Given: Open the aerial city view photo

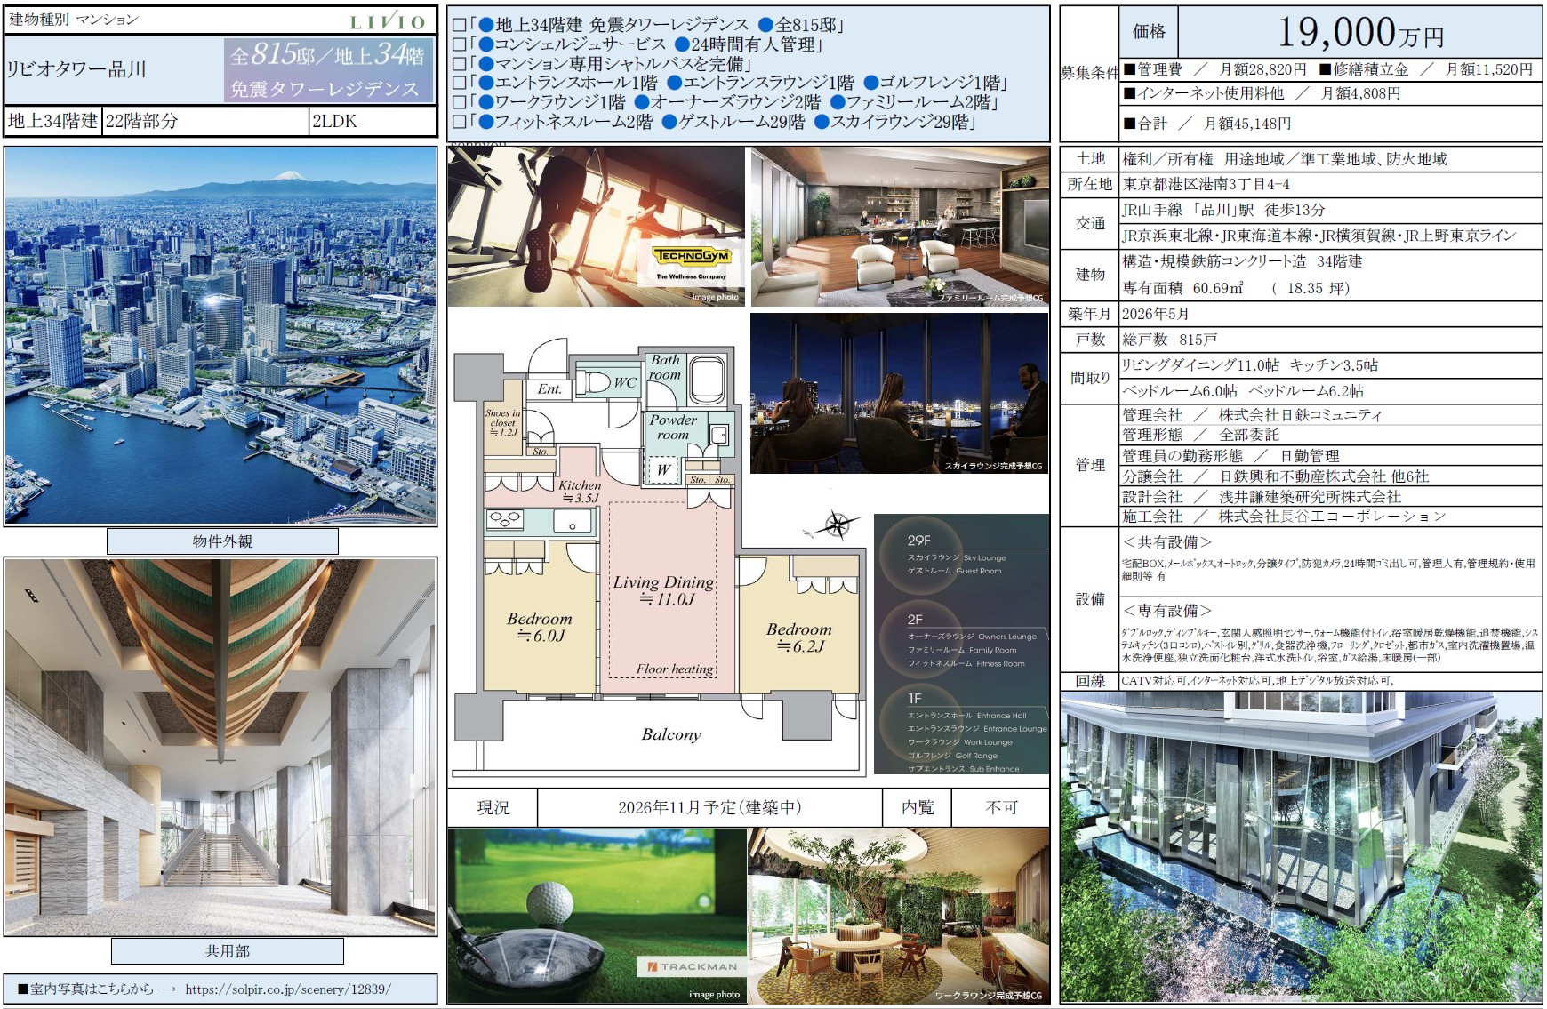Looking at the screenshot, I should pyautogui.click(x=220, y=336).
